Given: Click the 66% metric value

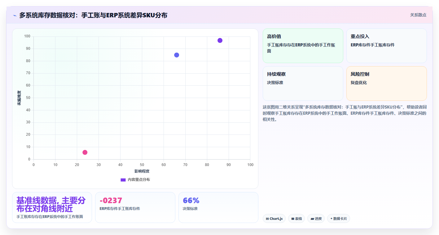Looking at the screenshot, I should pyautogui.click(x=191, y=201).
